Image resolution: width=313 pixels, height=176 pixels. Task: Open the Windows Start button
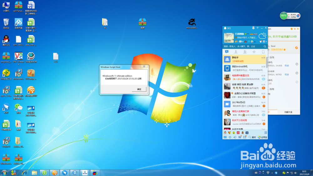coord(4,173)
